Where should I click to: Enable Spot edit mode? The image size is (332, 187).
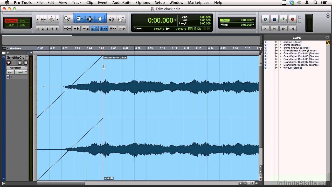pyautogui.click(x=23, y=21)
